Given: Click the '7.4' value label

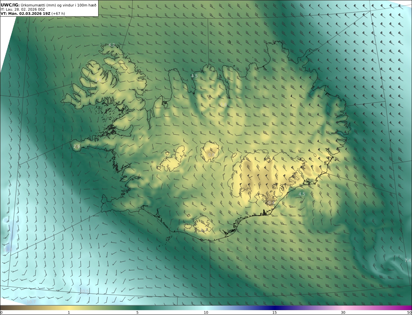Looking at the screenshot, I should (408, 261).
